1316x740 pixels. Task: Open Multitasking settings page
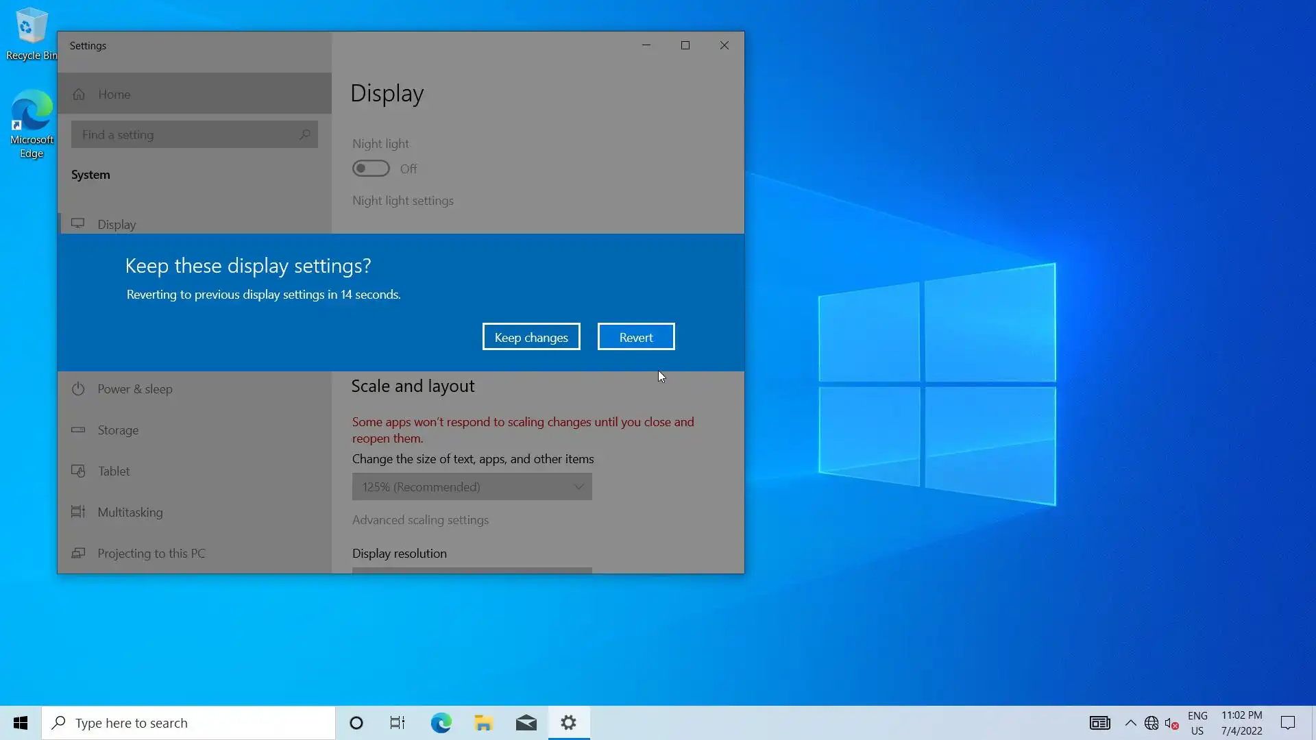click(130, 513)
